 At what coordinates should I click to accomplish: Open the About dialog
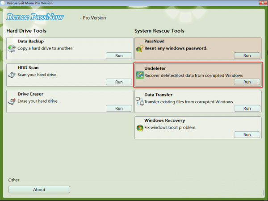[39, 189]
